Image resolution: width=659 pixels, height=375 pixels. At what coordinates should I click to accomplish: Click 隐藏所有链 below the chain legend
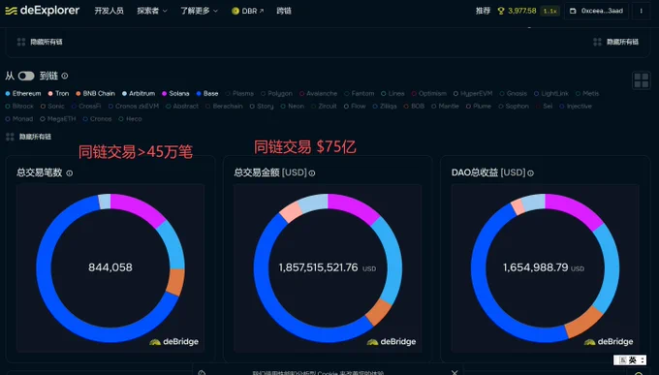(x=28, y=137)
